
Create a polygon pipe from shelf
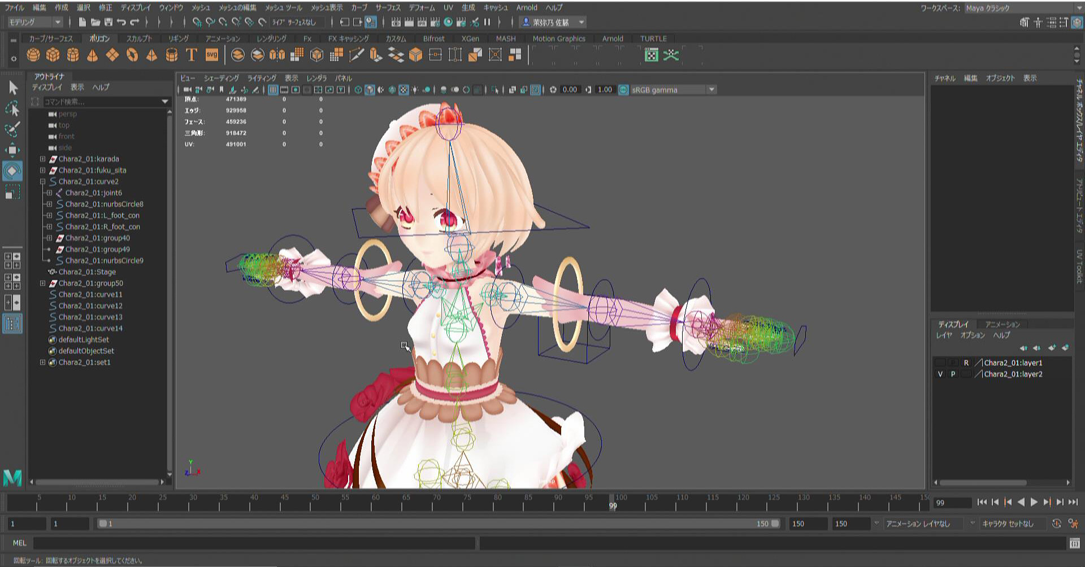172,55
